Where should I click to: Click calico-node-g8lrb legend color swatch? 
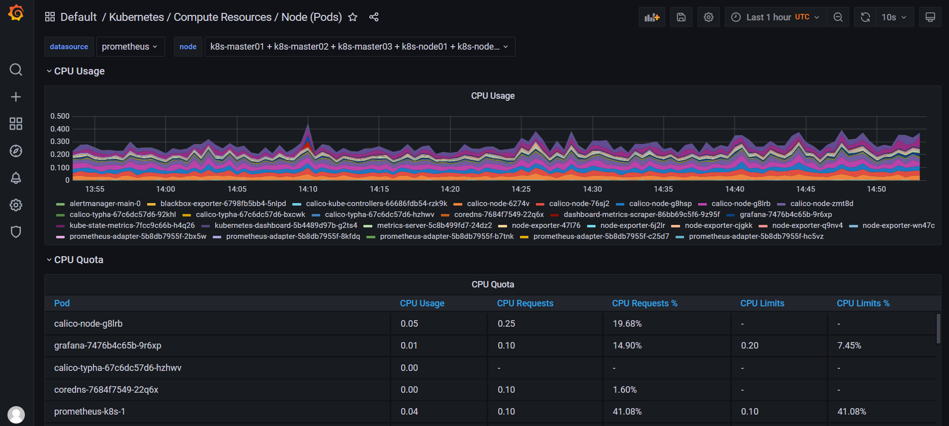tap(702, 204)
